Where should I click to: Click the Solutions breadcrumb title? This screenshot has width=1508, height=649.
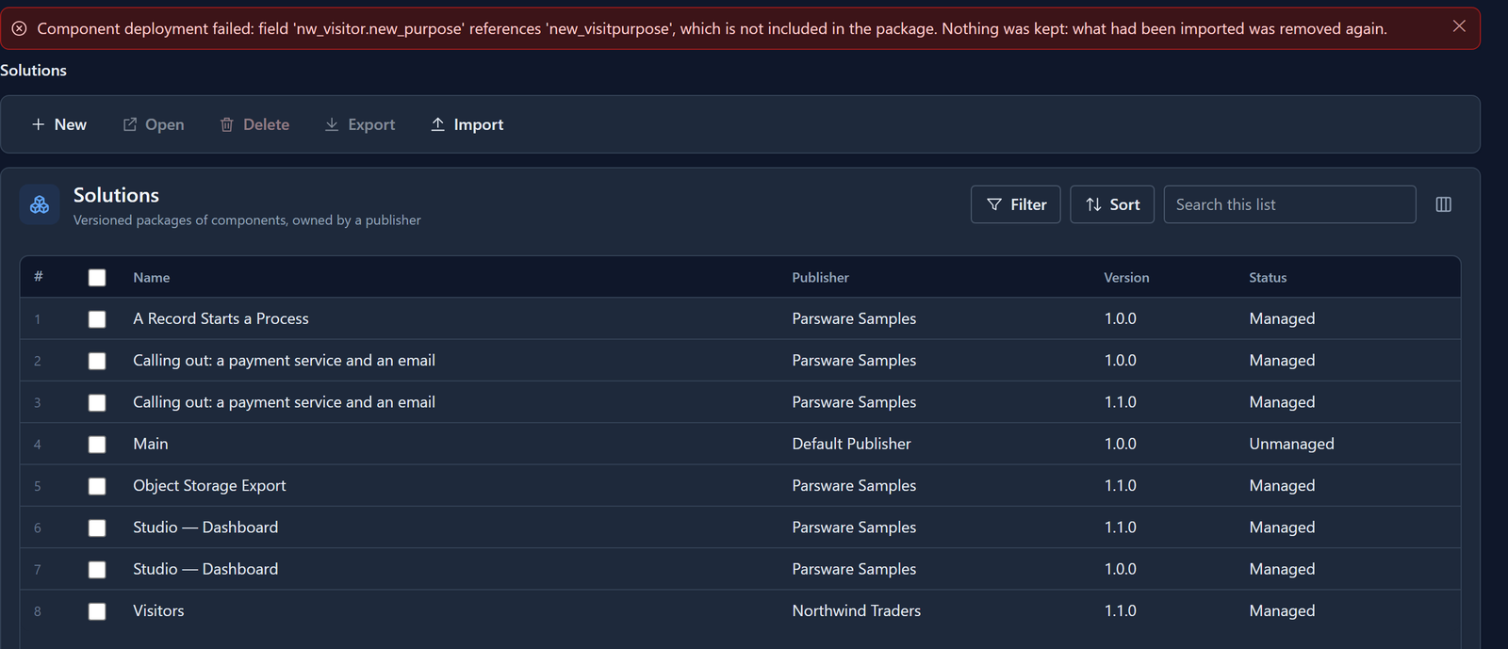click(x=33, y=71)
